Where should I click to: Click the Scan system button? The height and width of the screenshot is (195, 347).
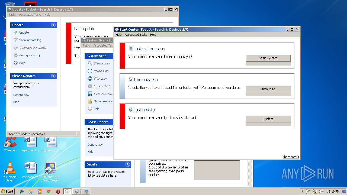(268, 58)
